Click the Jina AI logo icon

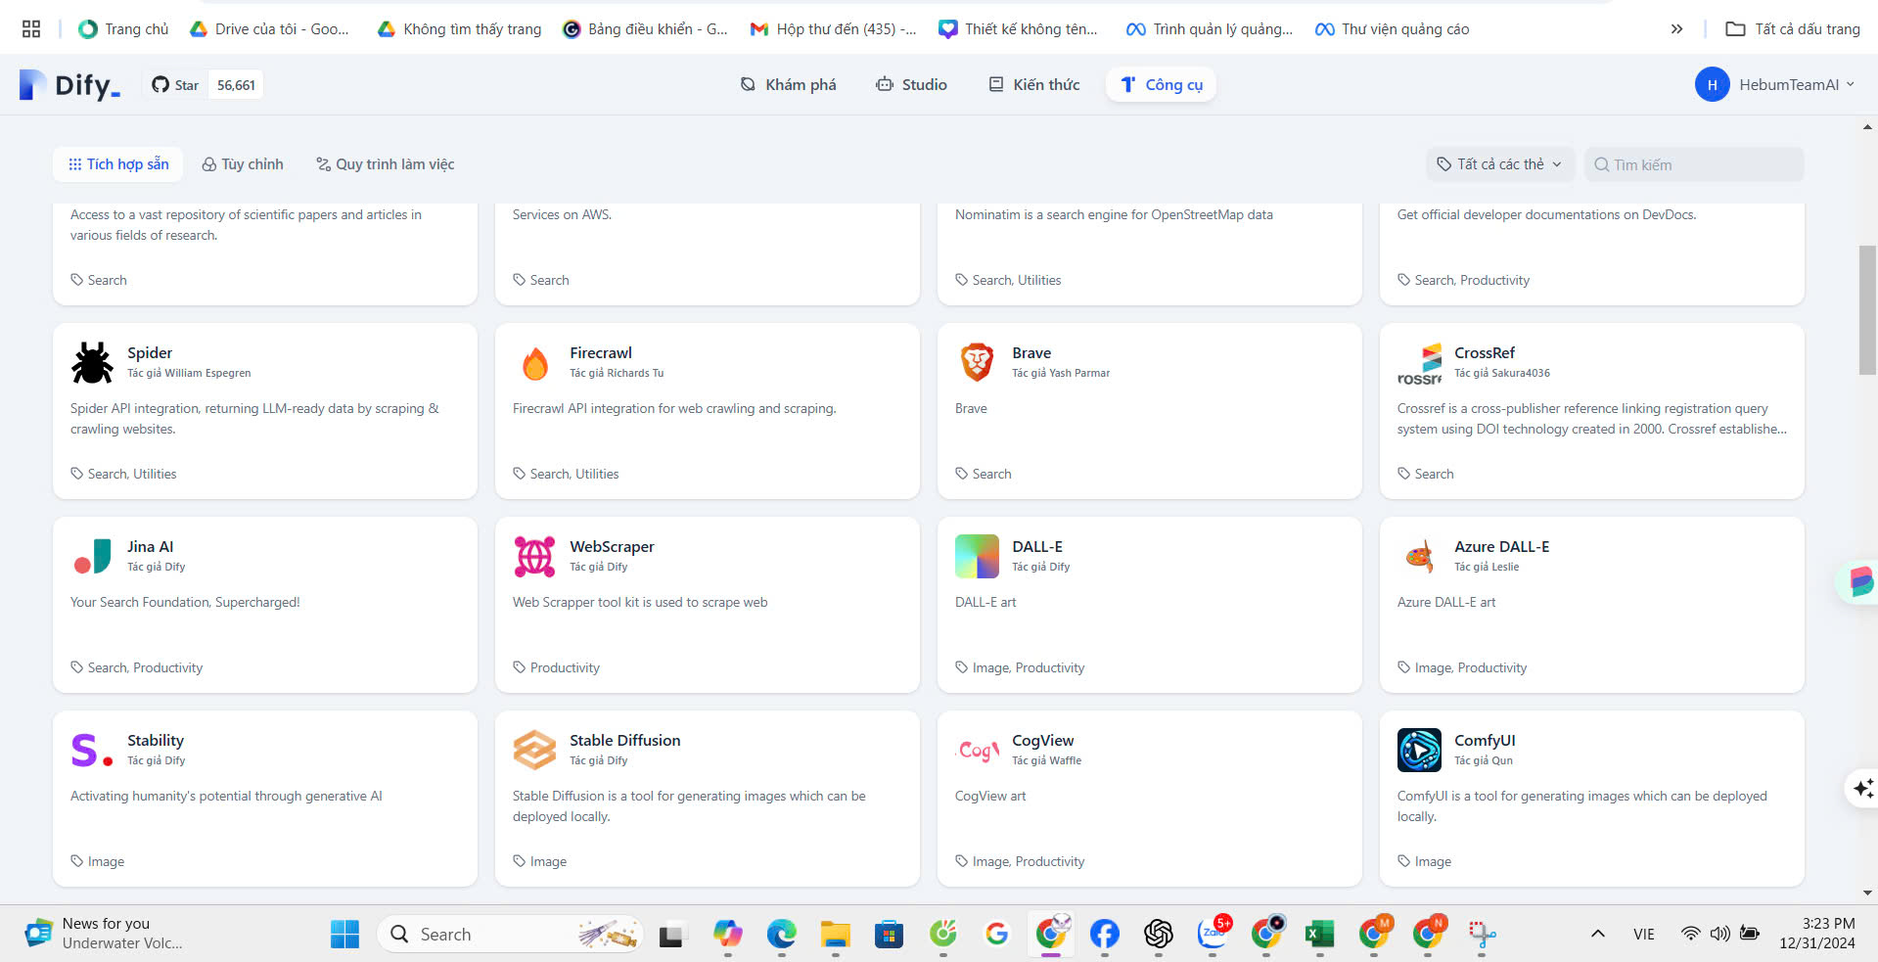92,556
